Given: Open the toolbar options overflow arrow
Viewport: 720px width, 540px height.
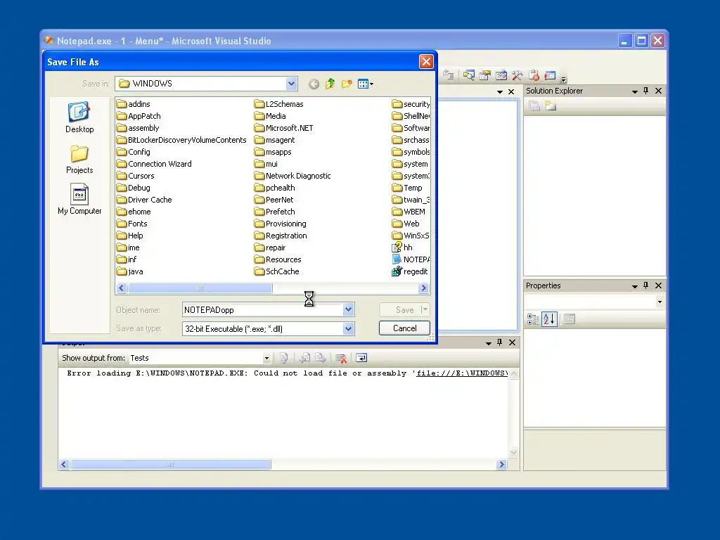Looking at the screenshot, I should click(563, 79).
